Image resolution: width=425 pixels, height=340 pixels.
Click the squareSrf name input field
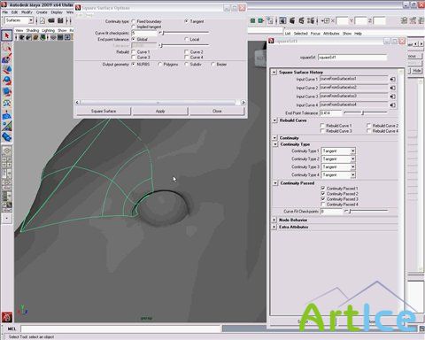click(352, 58)
